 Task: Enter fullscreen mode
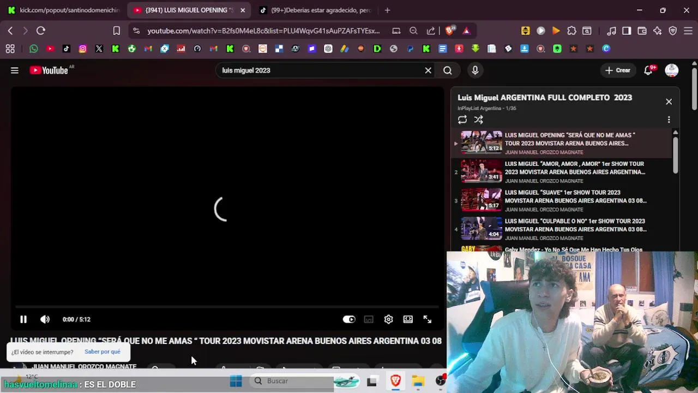pyautogui.click(x=428, y=319)
